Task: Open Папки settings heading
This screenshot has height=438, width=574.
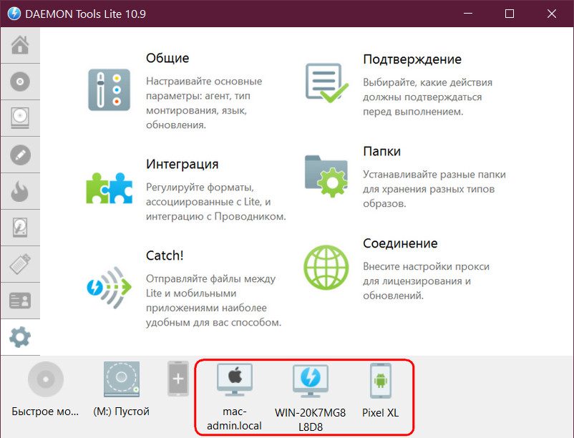Action: (381, 151)
